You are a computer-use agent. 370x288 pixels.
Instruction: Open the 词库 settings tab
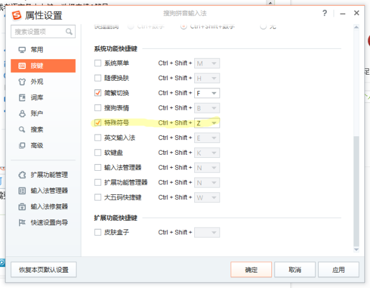click(43, 97)
